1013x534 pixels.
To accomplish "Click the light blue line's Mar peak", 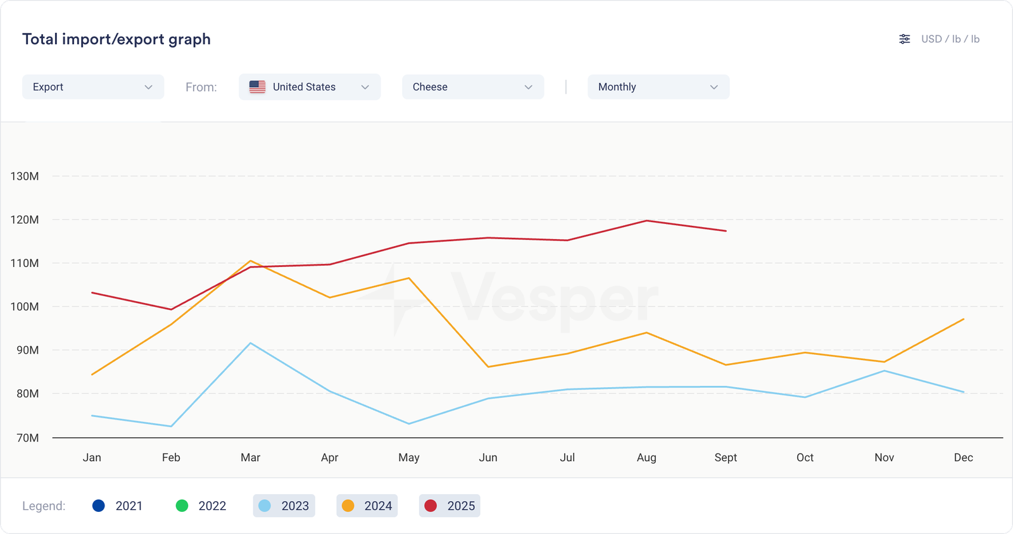I will coord(251,343).
